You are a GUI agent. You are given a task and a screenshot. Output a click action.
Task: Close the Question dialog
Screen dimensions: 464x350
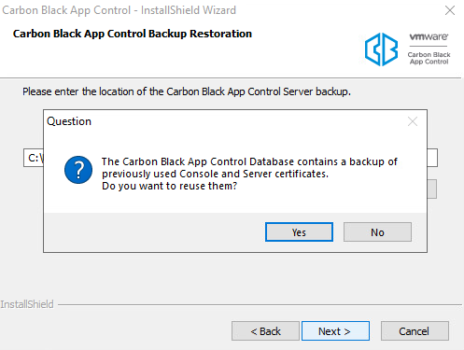(413, 121)
